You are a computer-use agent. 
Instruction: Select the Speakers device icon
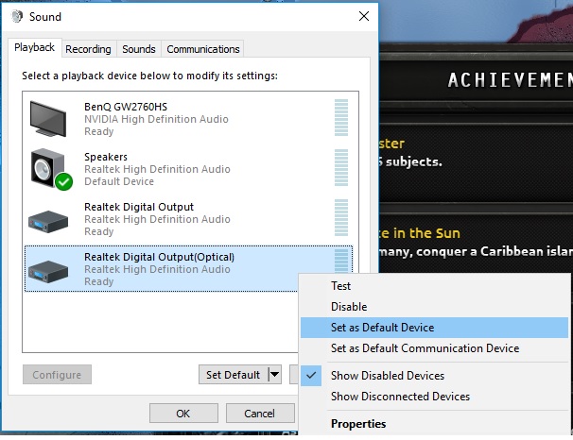point(50,168)
